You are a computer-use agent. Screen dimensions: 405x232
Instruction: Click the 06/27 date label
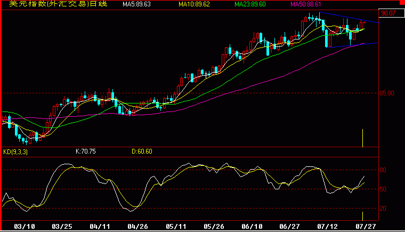(x=289, y=227)
